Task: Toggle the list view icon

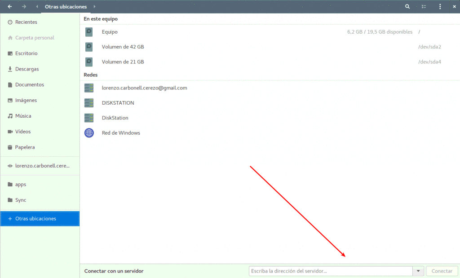Action: pos(423,6)
